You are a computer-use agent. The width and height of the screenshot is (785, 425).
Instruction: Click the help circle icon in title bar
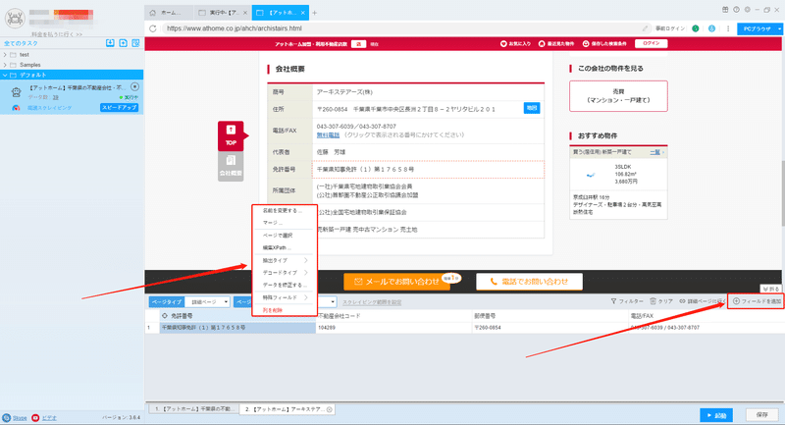[737, 10]
